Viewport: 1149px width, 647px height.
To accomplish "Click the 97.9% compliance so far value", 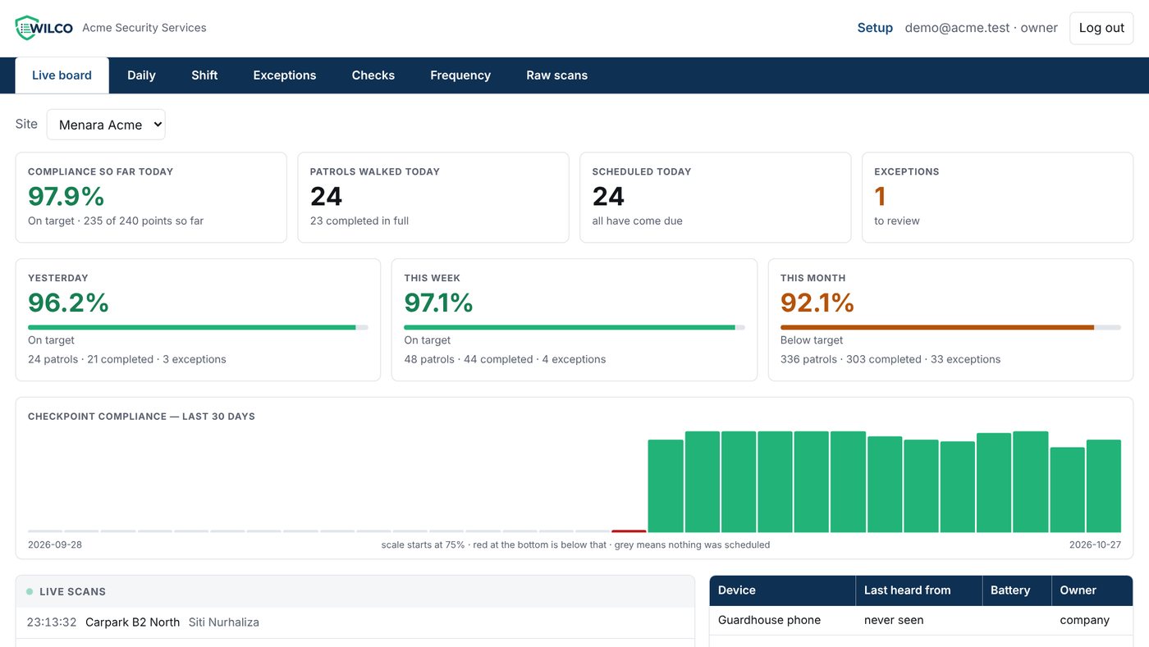I will tap(66, 197).
